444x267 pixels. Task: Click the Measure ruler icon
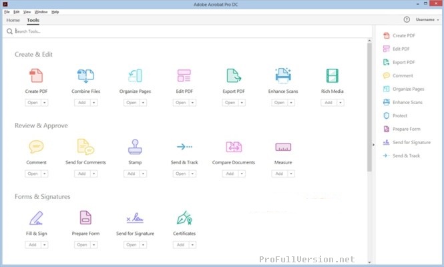pos(283,147)
